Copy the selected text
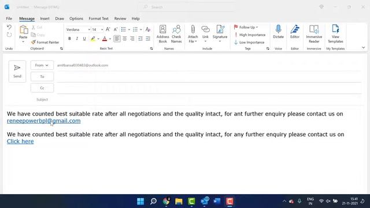This screenshot has height=208, width=370. pyautogui.click(x=38, y=35)
